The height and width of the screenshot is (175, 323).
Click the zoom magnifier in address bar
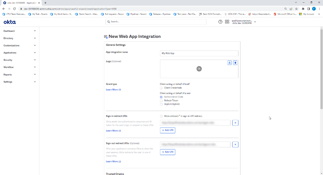coord(286,9)
